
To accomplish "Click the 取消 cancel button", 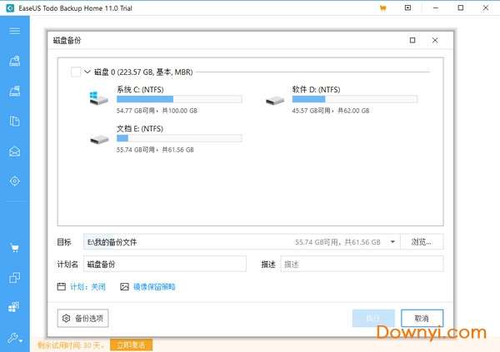I will [422, 318].
